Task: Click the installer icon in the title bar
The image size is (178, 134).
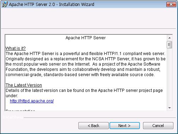Action: click(5, 4)
